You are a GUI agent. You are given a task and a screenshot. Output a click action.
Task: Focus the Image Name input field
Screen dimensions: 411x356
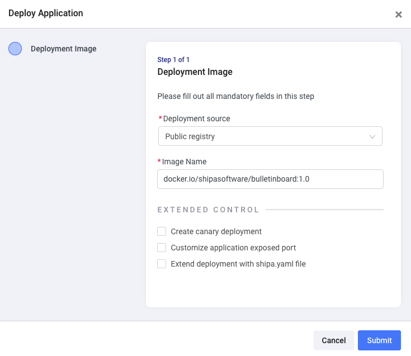tap(270, 179)
